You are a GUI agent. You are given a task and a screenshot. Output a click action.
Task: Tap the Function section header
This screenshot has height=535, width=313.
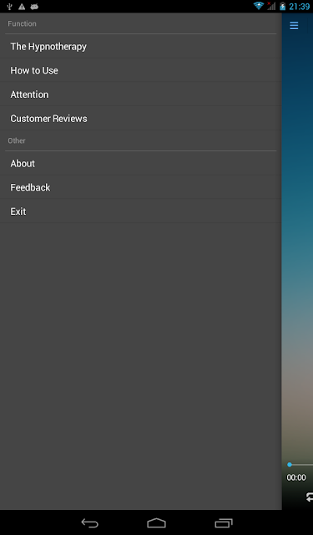coord(23,23)
